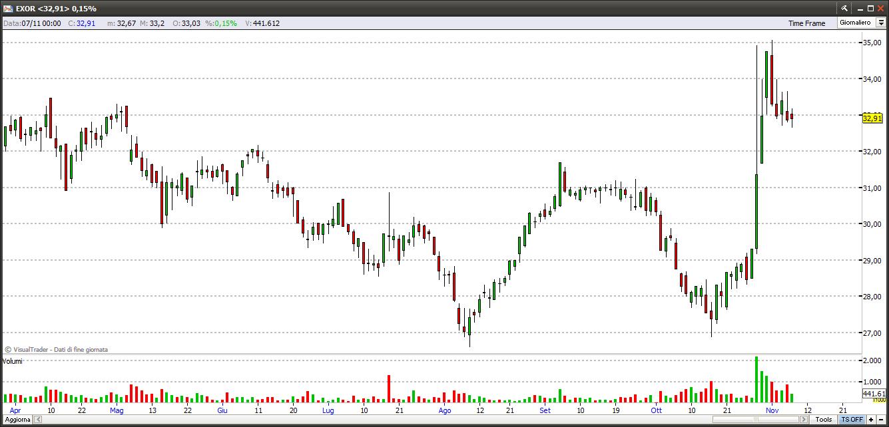This screenshot has height=427, width=889.
Task: Click the Ago month label on time axis
Action: tap(445, 410)
